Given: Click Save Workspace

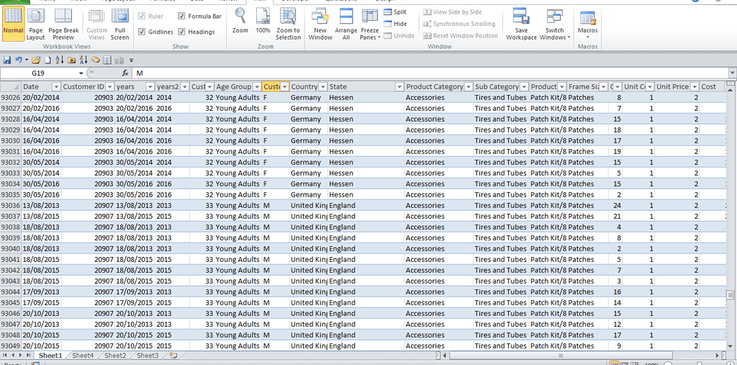Looking at the screenshot, I should point(521,24).
